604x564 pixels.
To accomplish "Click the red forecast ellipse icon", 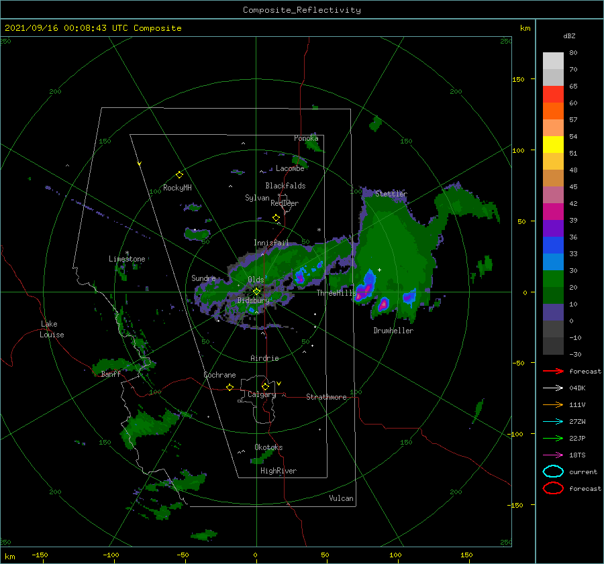I will (x=553, y=488).
